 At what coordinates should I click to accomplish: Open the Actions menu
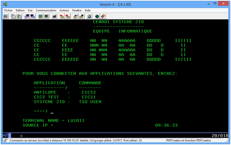pos(64,10)
